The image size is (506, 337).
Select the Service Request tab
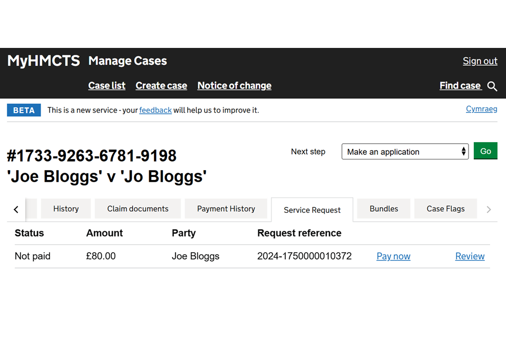point(312,210)
